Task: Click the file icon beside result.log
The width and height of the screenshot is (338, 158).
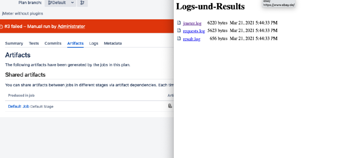Action: coord(179,38)
